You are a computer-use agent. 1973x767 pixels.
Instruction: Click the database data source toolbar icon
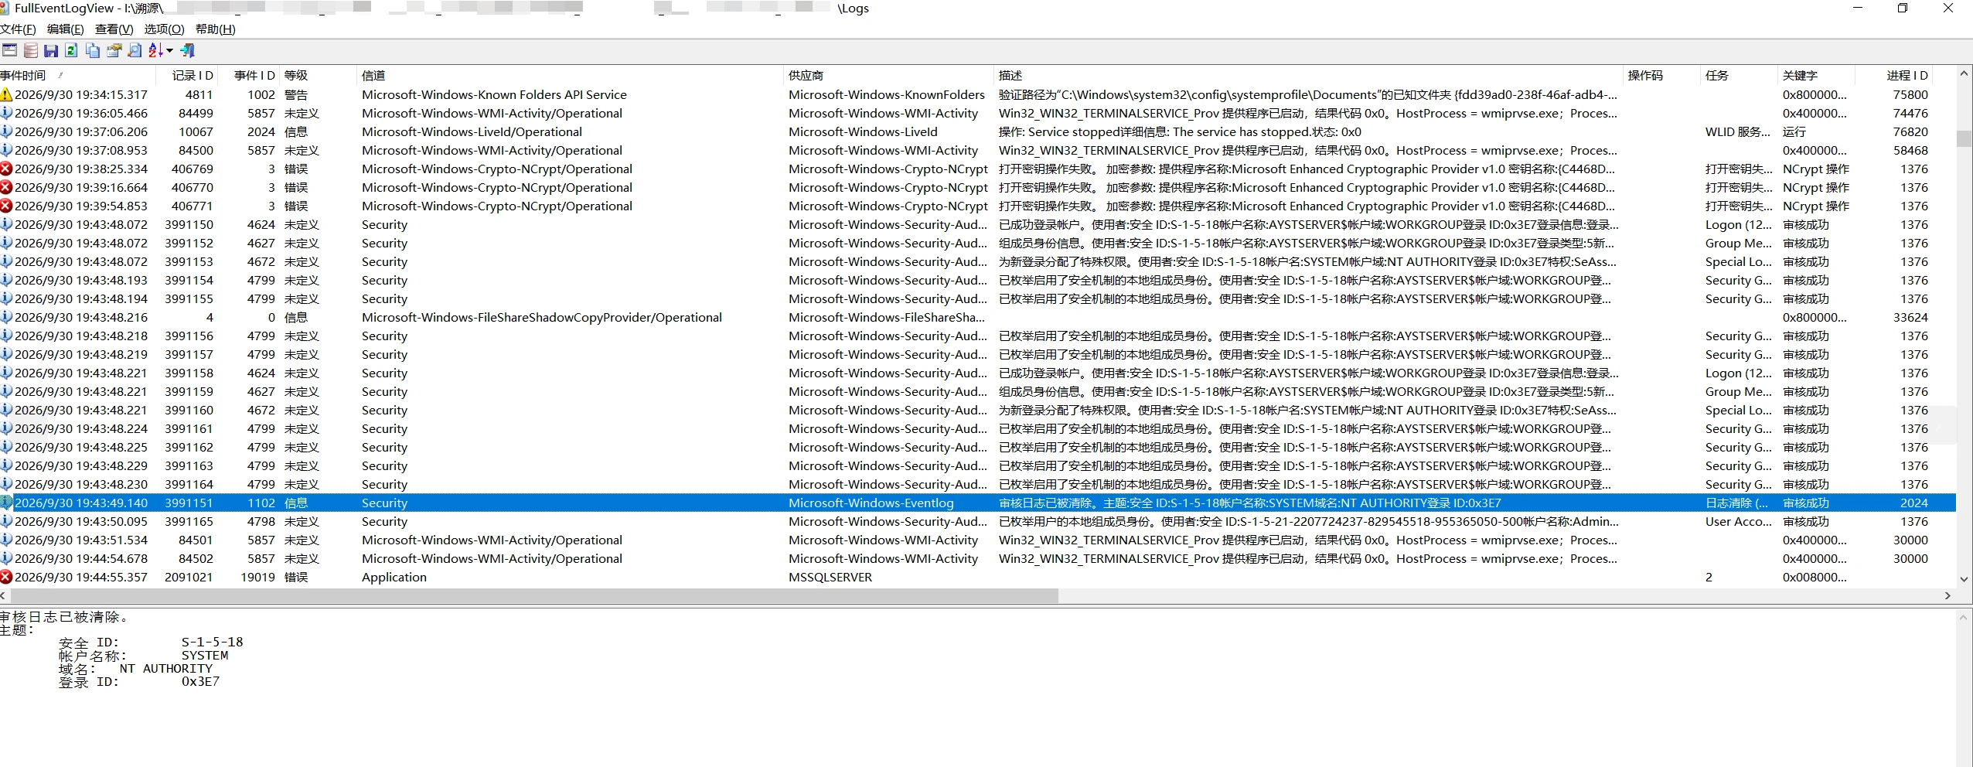30,51
